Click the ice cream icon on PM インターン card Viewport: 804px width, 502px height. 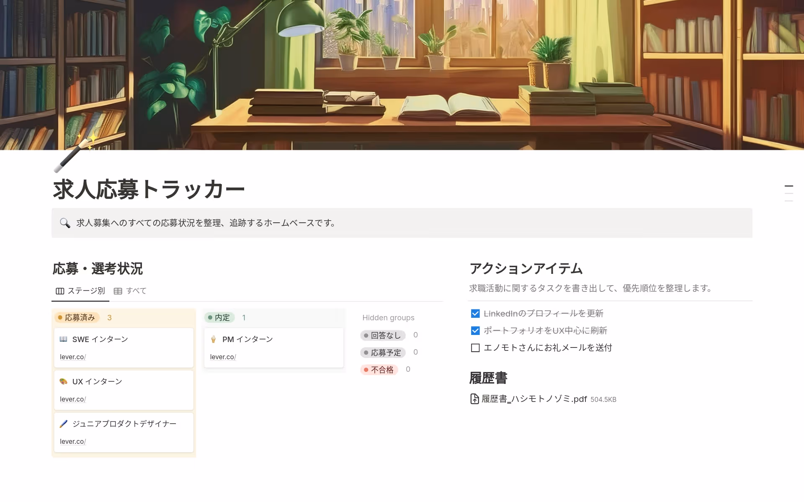[214, 339]
